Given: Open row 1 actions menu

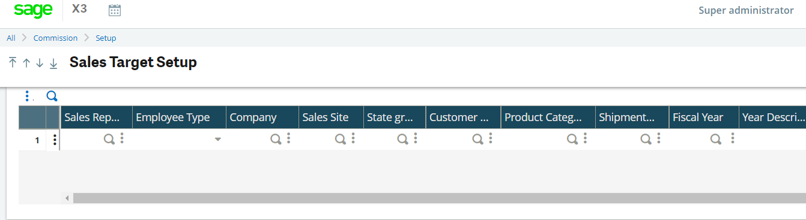Looking at the screenshot, I should tap(55, 140).
